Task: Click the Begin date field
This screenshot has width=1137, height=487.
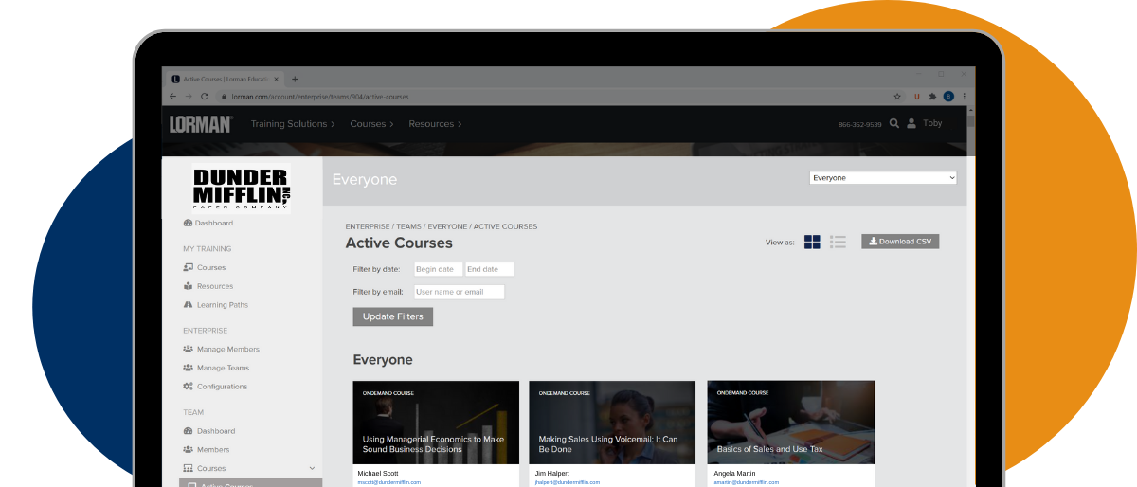Action: [438, 270]
